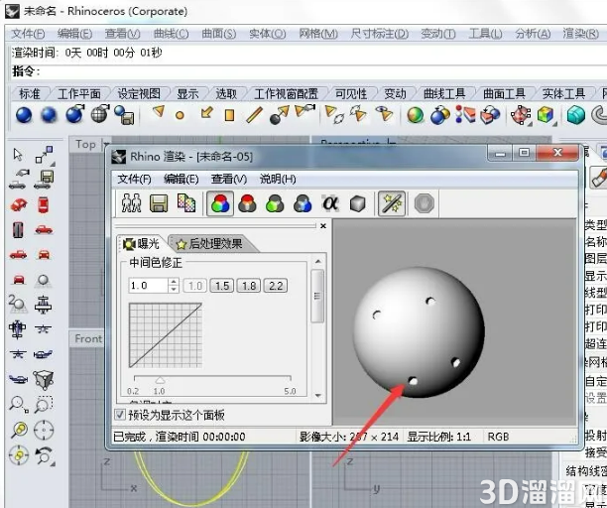Screen dimensions: 607x508
Task: Click the rotate view undo icon
Action: click(x=44, y=455)
